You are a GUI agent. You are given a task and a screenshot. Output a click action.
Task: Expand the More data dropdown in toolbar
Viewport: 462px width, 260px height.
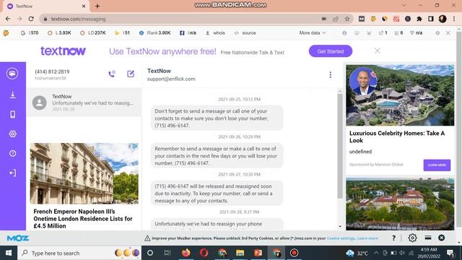click(313, 32)
